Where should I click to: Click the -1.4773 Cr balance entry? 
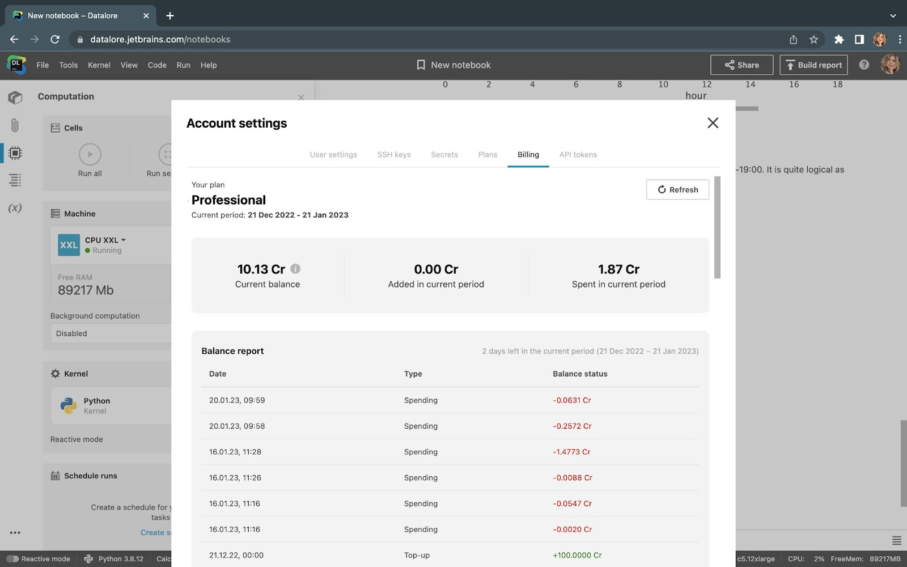[x=571, y=452]
